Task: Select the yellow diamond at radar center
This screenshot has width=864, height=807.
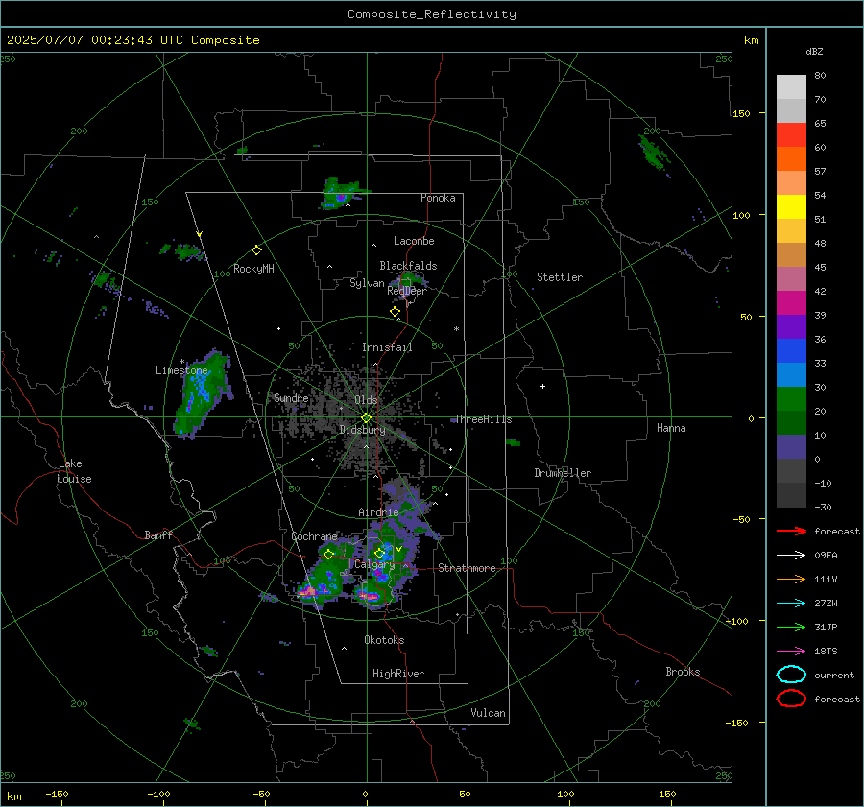Action: point(366,418)
